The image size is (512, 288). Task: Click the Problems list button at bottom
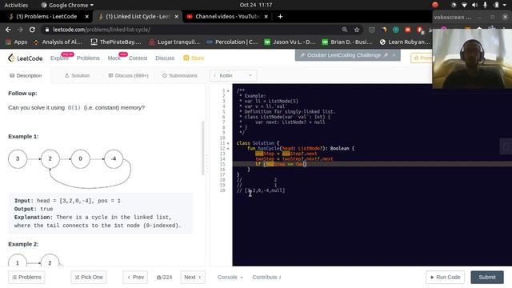[26, 278]
